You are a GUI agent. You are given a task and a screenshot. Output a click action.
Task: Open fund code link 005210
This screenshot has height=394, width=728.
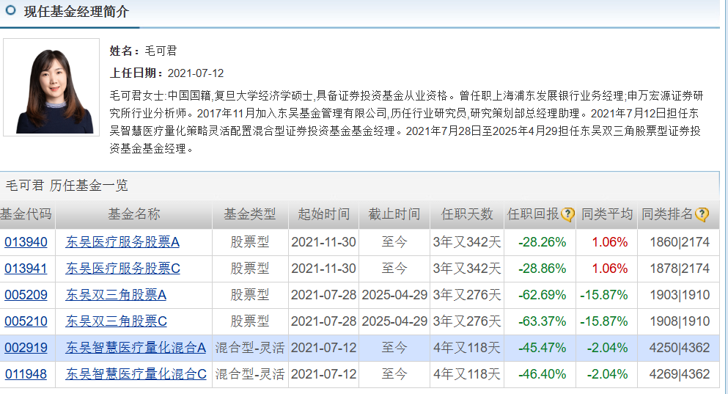[x=26, y=321]
